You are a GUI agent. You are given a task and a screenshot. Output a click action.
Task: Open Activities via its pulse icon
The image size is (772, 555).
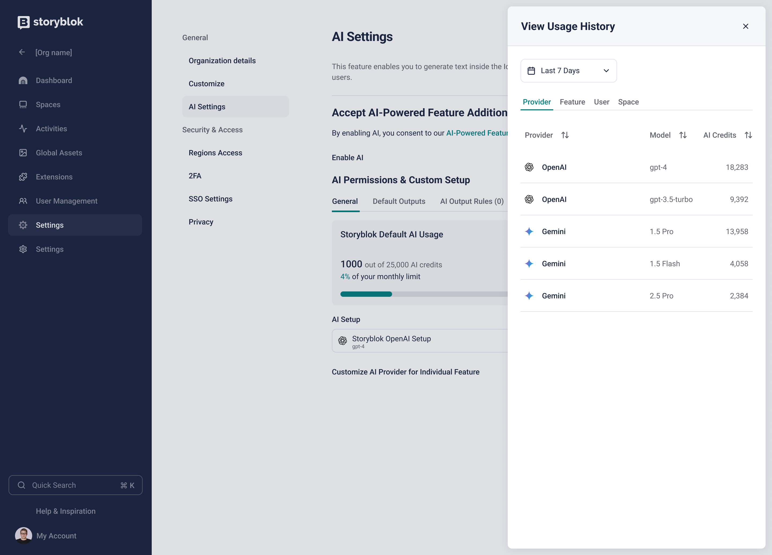[23, 129]
